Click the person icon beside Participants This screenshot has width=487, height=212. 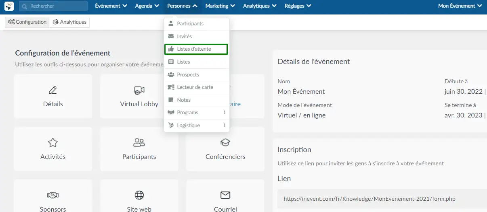171,23
